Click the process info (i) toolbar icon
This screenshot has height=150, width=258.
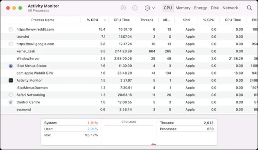pyautogui.click(x=135, y=8)
